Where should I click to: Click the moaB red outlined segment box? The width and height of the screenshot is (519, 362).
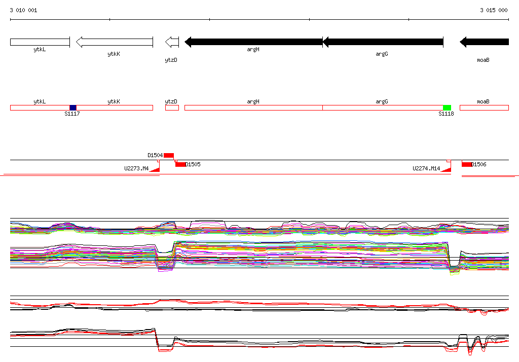point(484,107)
